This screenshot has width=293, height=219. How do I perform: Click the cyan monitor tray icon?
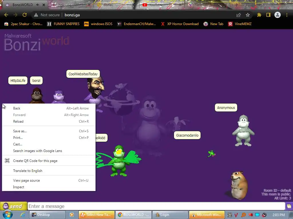[257, 215]
